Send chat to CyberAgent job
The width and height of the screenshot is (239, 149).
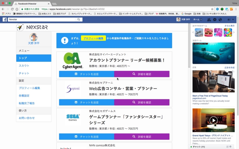pyautogui.click(x=87, y=74)
